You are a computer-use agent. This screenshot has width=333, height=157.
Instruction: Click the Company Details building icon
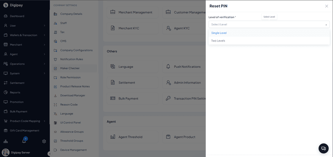(x=55, y=14)
